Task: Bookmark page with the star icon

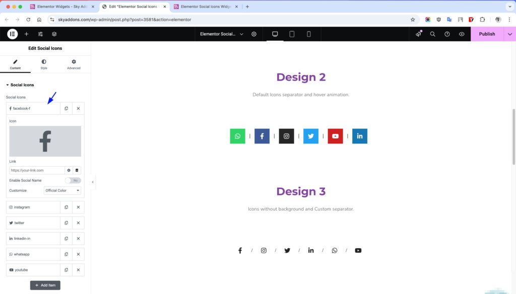Action: (x=413, y=20)
